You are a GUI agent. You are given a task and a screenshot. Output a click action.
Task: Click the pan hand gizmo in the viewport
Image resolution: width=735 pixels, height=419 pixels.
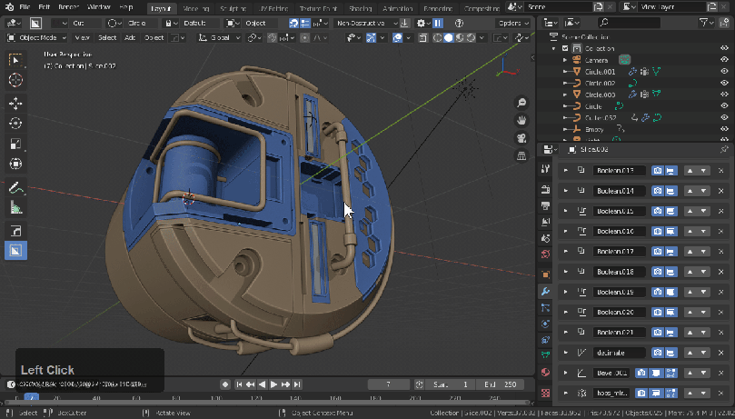click(522, 120)
